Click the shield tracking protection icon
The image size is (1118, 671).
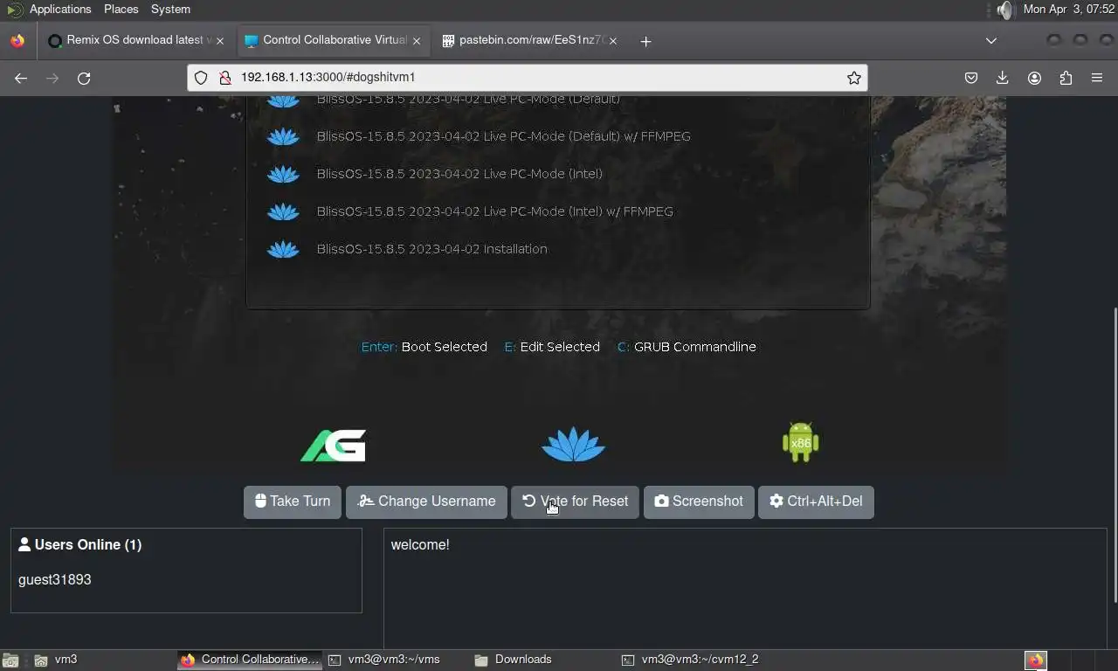201,78
